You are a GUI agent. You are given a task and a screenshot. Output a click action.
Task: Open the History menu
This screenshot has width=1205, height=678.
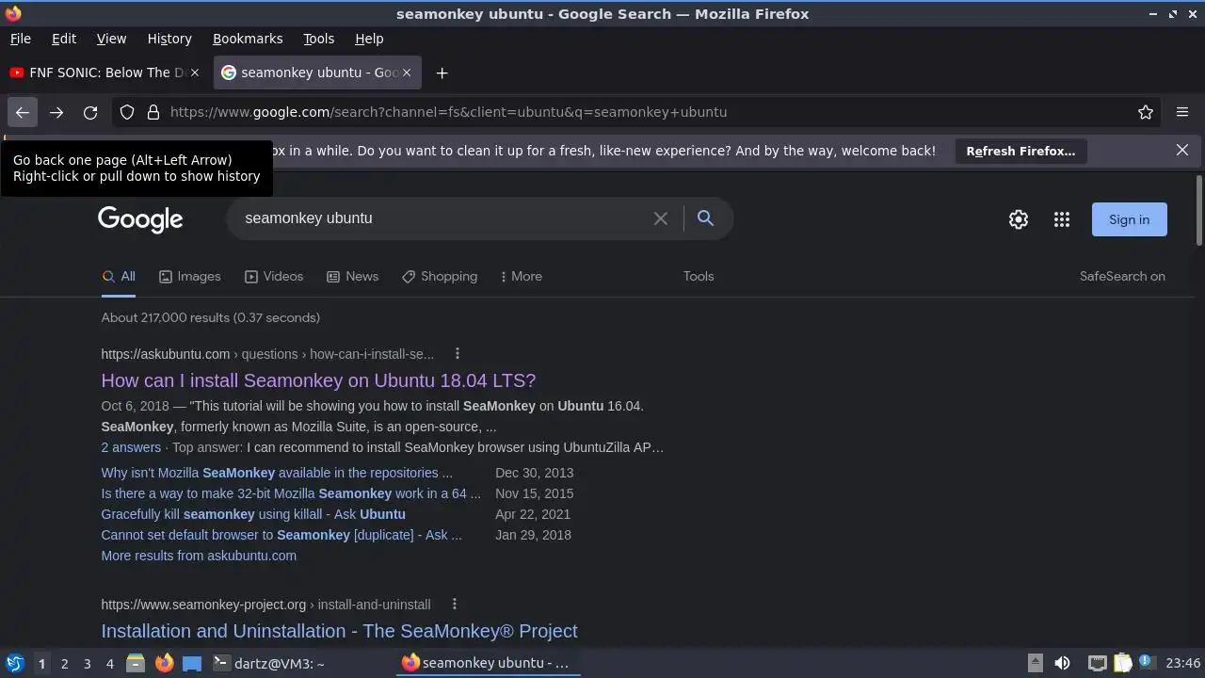pyautogui.click(x=169, y=39)
